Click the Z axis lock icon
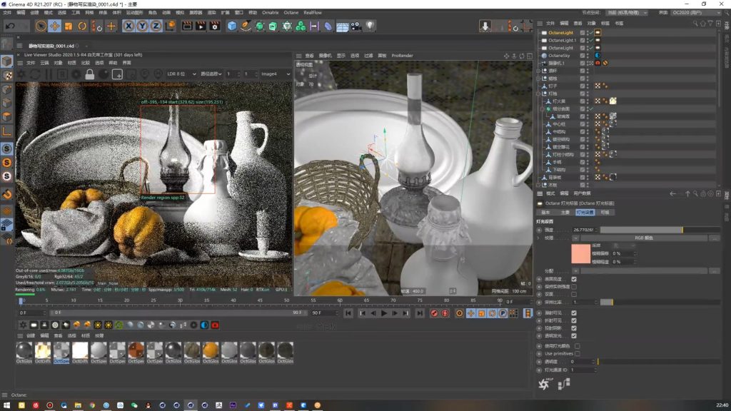The width and height of the screenshot is (731, 411). [x=156, y=26]
